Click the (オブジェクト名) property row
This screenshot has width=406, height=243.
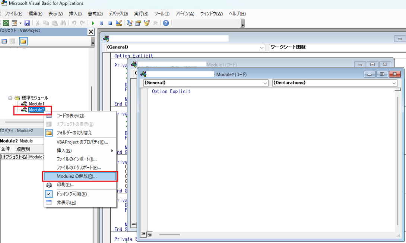point(22,157)
